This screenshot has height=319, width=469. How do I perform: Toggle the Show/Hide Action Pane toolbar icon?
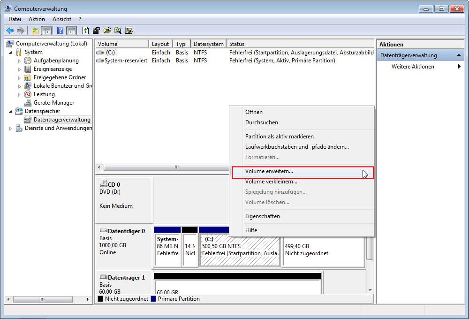pos(71,30)
